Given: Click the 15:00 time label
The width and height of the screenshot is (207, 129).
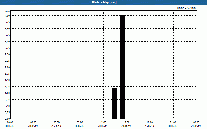Looking at the screenshot, I should [x=126, y=122].
